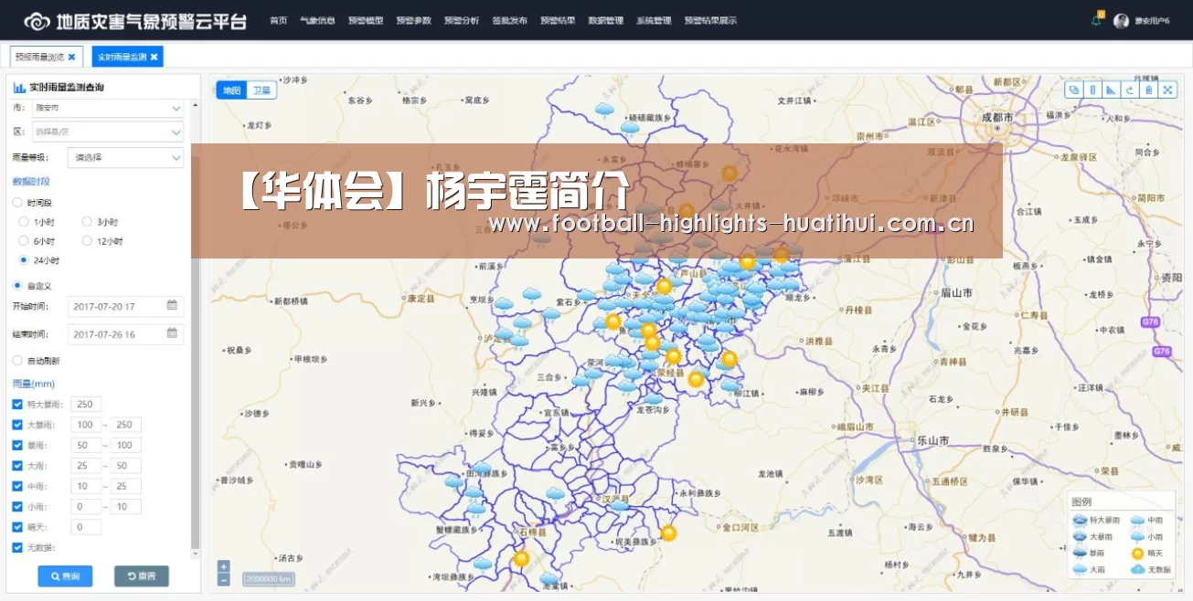Click the 晴天 value field

click(87, 527)
